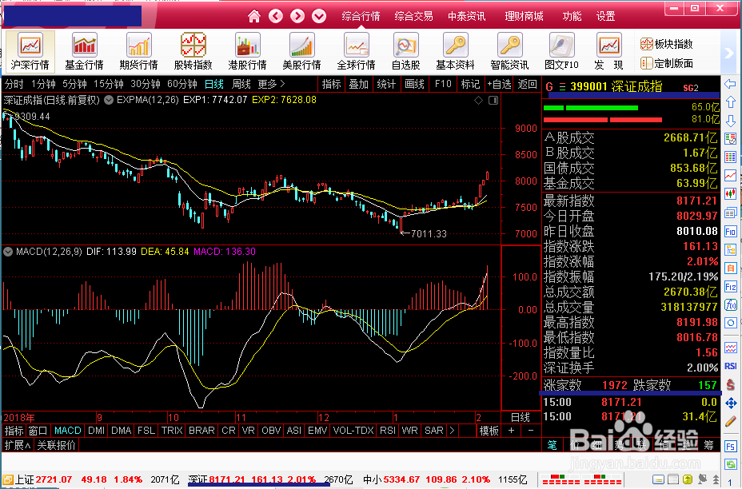Expand toolbar with right chevron
This screenshot has height=489, width=742.
[728, 53]
